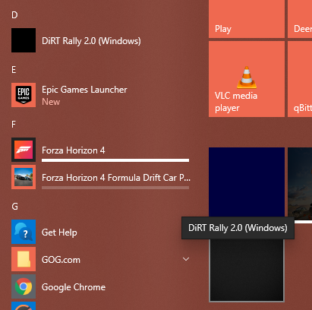312x310 pixels.
Task: Jump to letter D section header
Action: [x=14, y=15]
